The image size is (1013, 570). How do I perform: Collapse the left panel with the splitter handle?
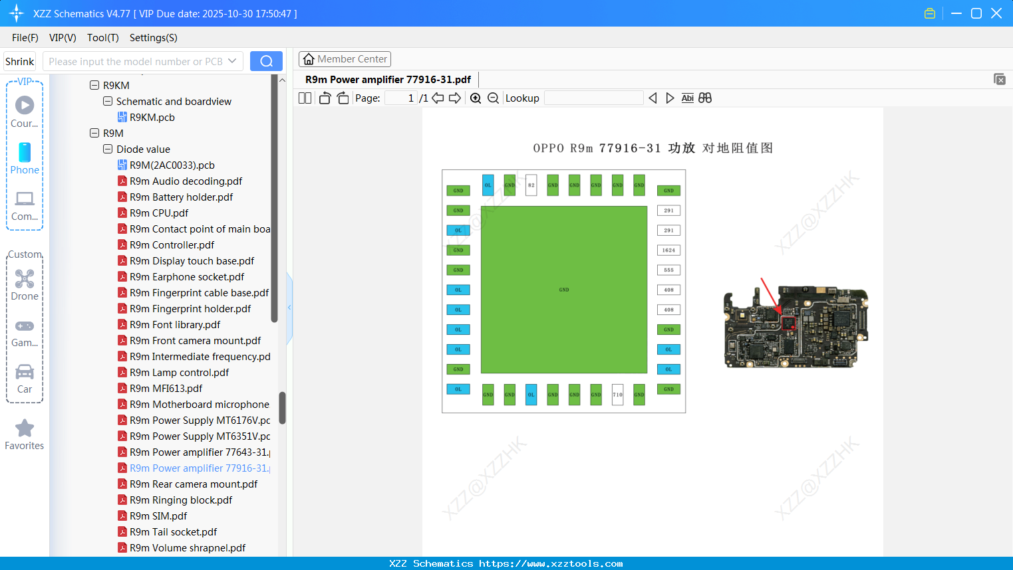(289, 308)
